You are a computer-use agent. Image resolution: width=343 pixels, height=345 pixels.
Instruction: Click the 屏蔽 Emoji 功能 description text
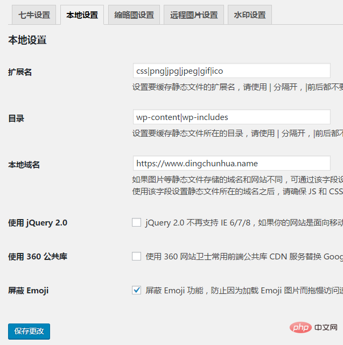[x=244, y=291]
